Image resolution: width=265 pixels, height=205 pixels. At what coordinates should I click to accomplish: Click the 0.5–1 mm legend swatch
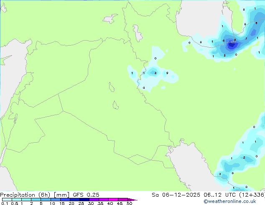pos(17,200)
